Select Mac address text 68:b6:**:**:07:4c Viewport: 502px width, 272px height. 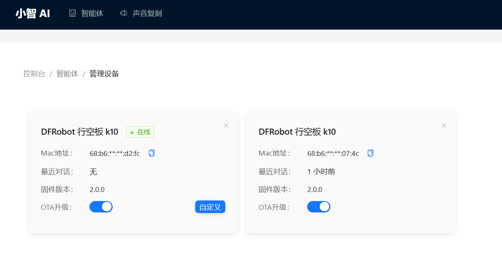tap(333, 154)
